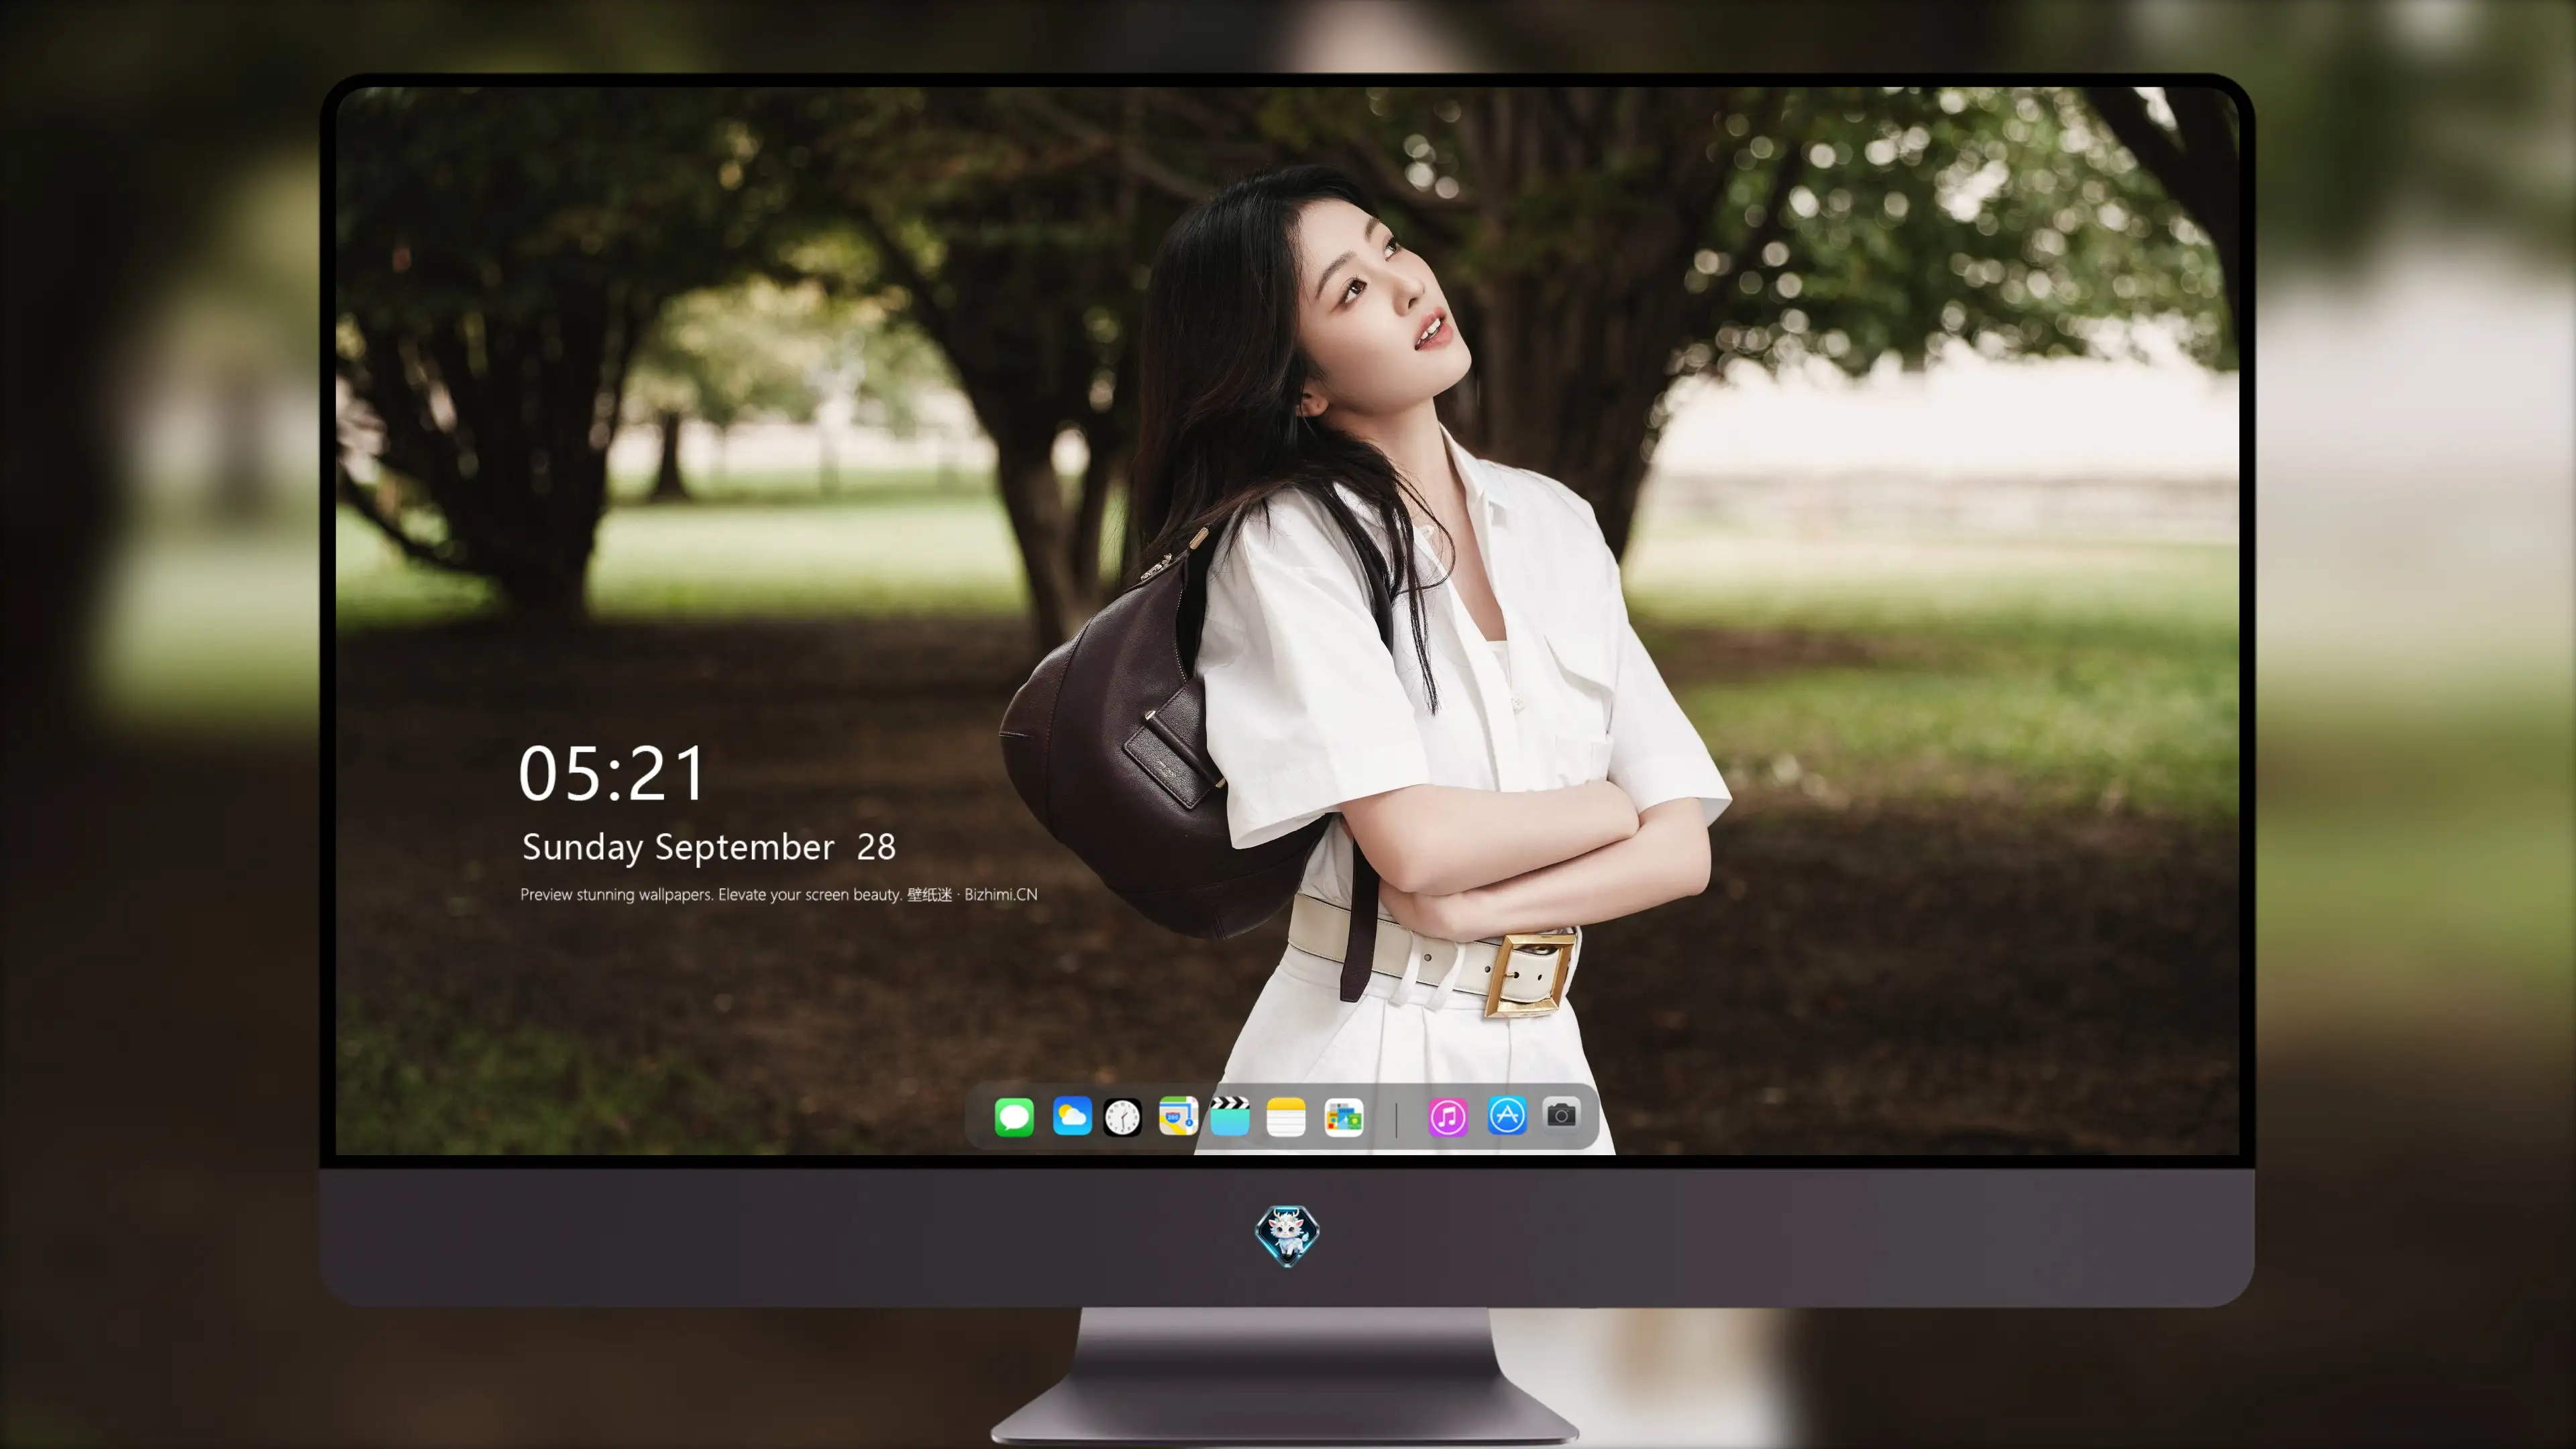Open the green Messages app in the dock
2576x1449 pixels.
(1014, 1117)
